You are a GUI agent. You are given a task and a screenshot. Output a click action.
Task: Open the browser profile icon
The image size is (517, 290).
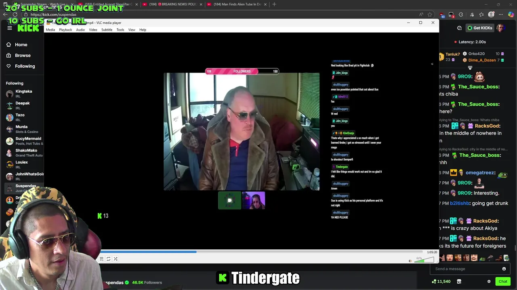491,15
